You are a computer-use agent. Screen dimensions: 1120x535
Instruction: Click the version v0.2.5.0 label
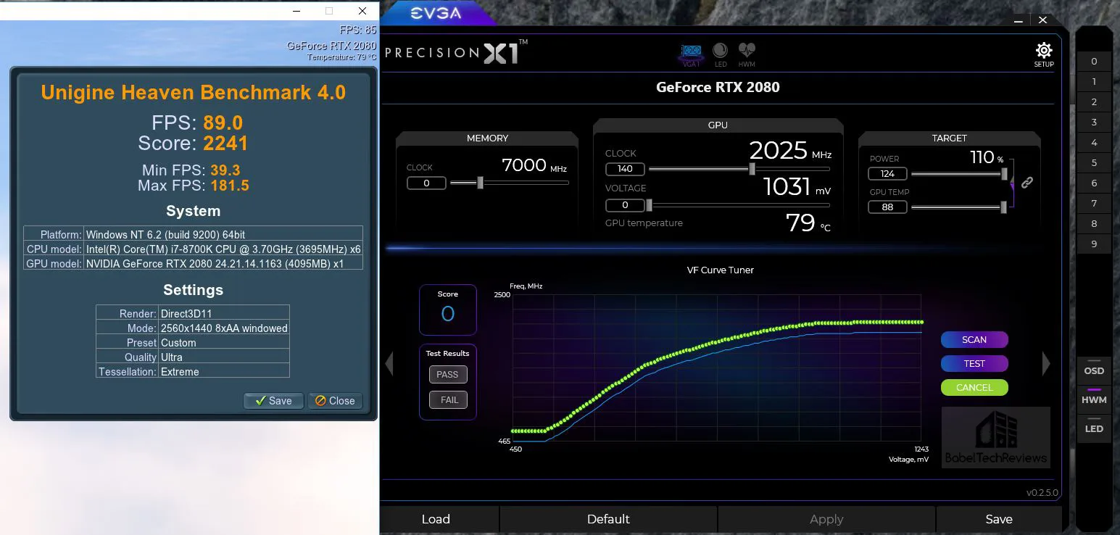(x=1042, y=493)
